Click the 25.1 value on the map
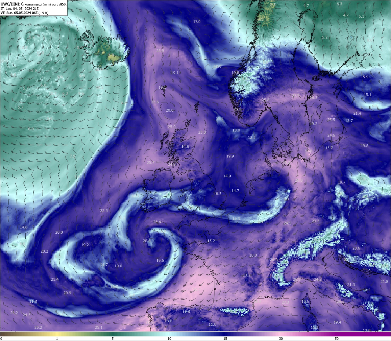Screen dimensions: 391x341 tap(99, 328)
